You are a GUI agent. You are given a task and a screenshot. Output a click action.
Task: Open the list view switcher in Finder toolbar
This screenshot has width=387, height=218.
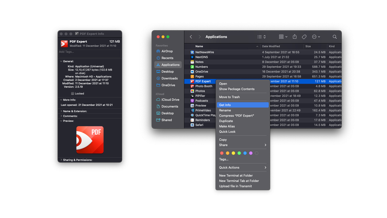point(262,37)
